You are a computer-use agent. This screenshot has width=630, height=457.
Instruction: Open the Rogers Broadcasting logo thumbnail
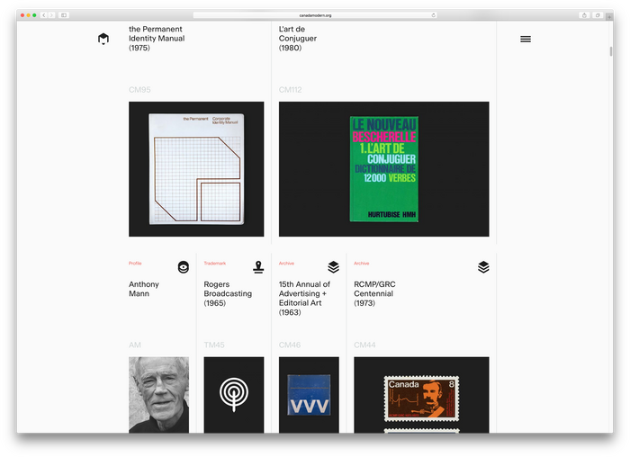(234, 395)
